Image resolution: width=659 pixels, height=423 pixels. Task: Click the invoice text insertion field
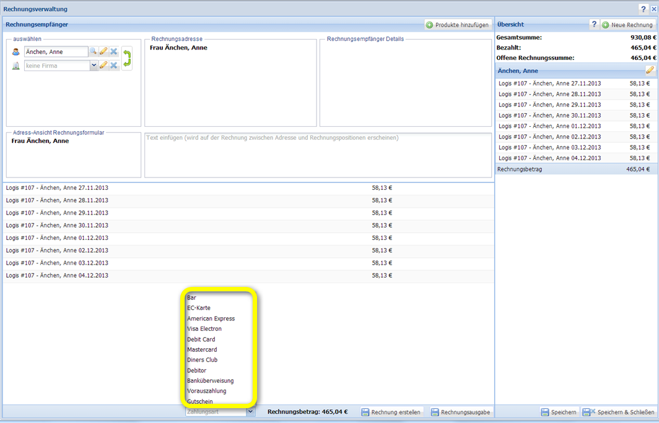[318, 155]
